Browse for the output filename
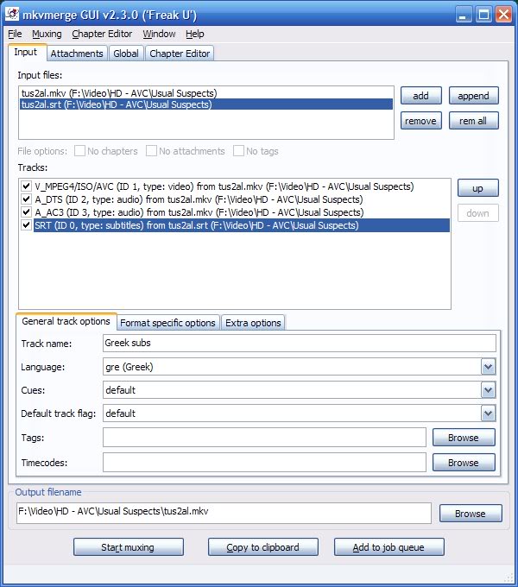This screenshot has height=587, width=518. pyautogui.click(x=470, y=514)
